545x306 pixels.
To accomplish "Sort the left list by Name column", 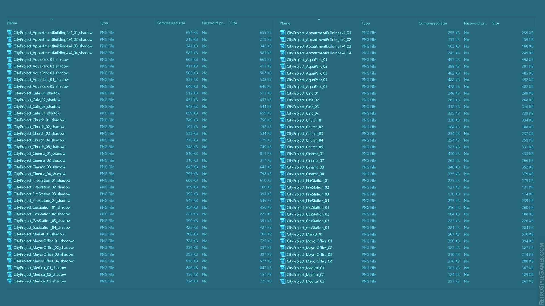I will pyautogui.click(x=12, y=23).
